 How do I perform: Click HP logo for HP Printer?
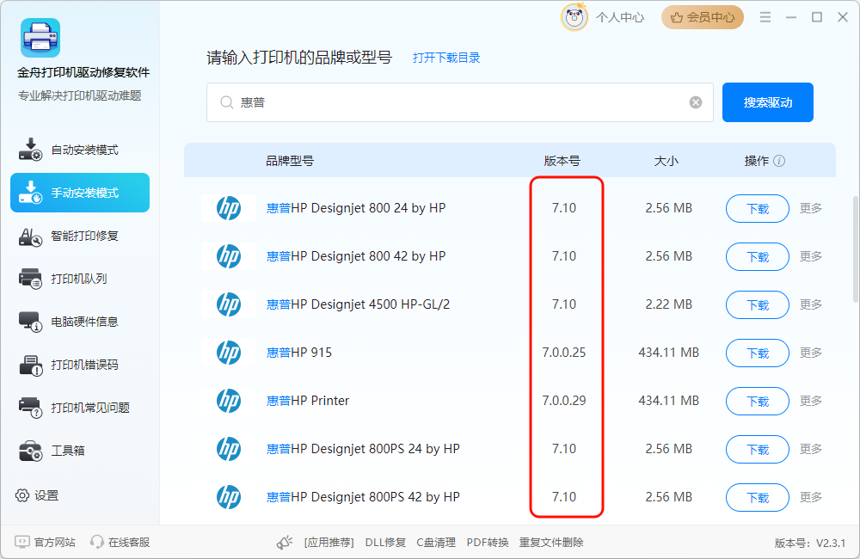(229, 401)
